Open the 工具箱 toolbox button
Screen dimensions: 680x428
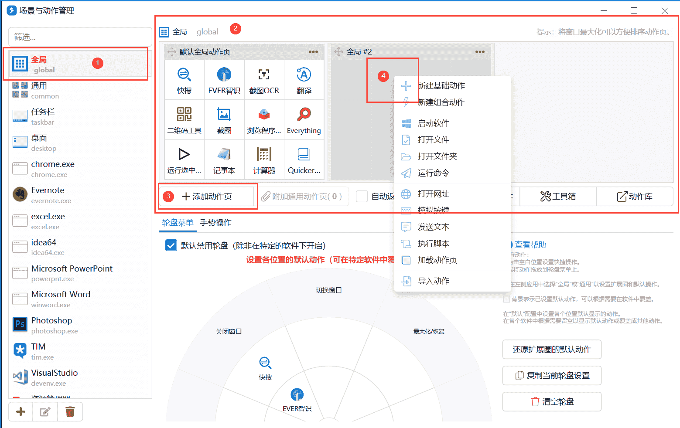[x=558, y=197]
